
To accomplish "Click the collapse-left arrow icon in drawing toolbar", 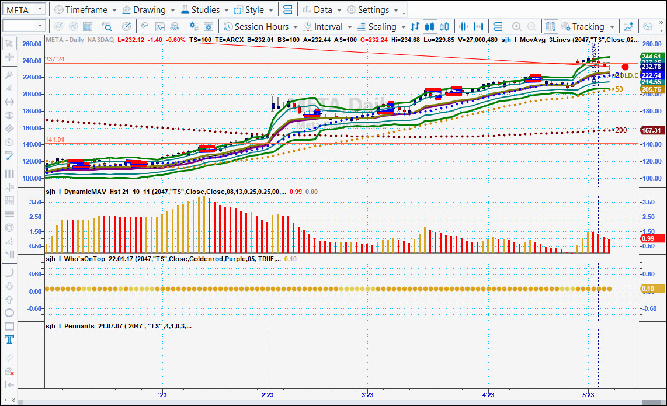I will pos(9,385).
